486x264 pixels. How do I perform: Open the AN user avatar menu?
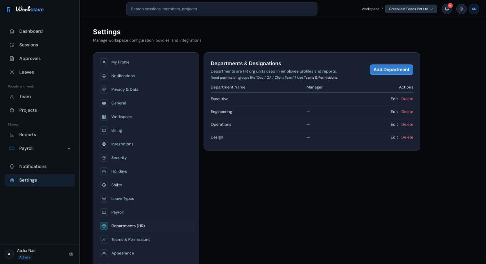pos(474,9)
